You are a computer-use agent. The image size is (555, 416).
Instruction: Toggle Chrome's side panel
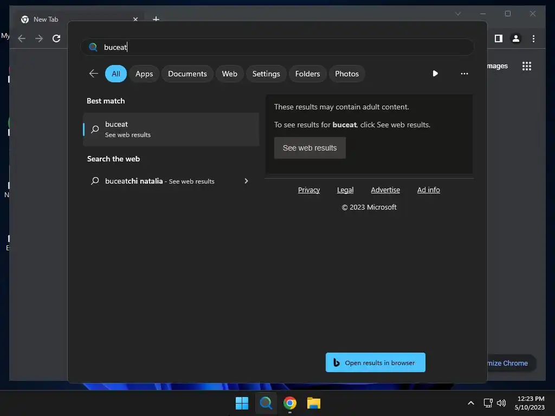pyautogui.click(x=499, y=38)
